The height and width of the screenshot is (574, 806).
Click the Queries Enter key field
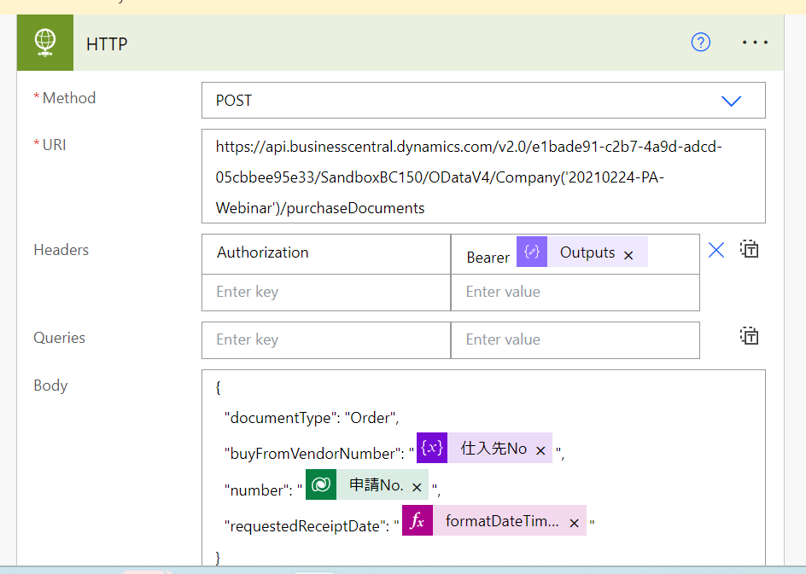[x=326, y=339]
